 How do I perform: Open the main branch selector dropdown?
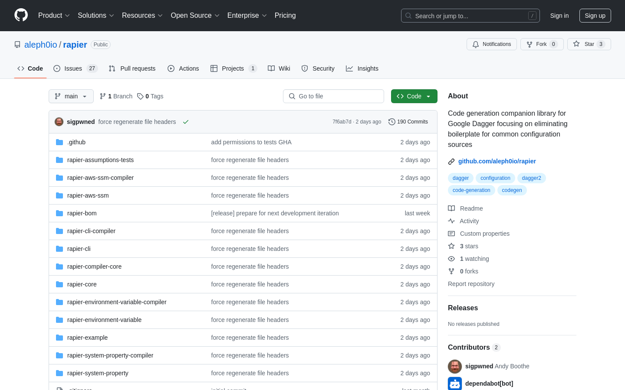point(71,96)
